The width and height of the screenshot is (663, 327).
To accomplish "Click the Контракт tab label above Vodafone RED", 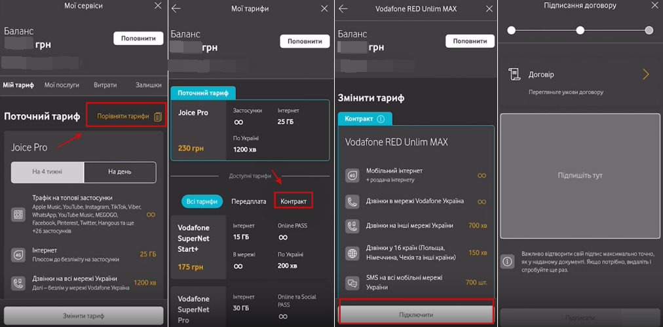I will click(365, 119).
